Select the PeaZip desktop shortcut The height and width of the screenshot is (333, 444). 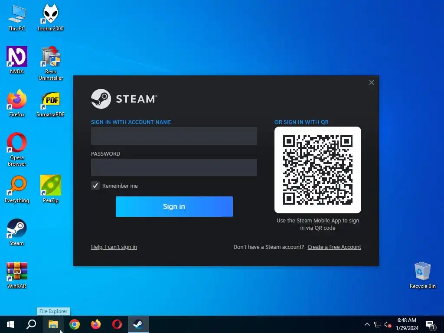[51, 189]
